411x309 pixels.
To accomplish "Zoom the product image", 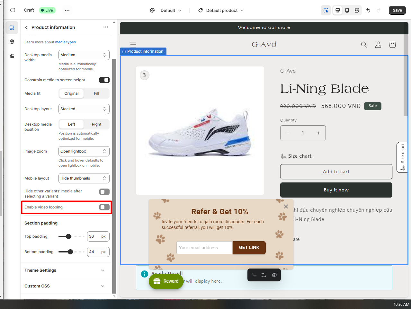I will [x=145, y=75].
